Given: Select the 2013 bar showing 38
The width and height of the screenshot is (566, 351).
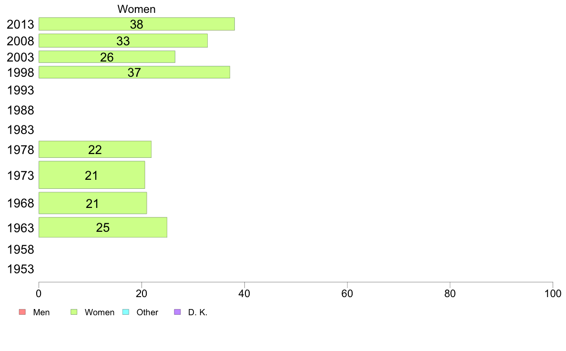Looking at the screenshot, I should click(x=136, y=24).
